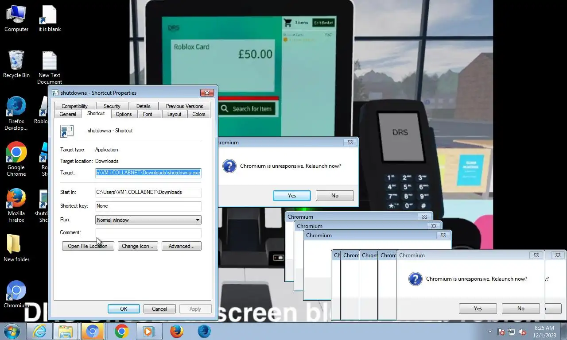Switch to the Security tab
The width and height of the screenshot is (567, 340).
[112, 106]
